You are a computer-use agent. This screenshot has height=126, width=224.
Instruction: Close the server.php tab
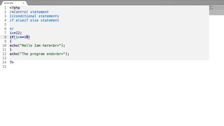pos(23,3)
